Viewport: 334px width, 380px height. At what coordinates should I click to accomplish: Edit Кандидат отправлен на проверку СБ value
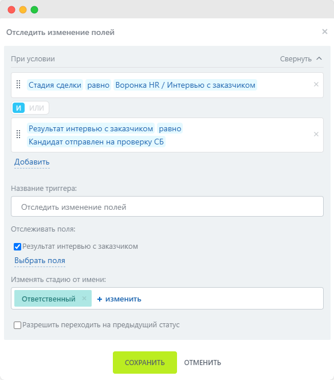[96, 142]
